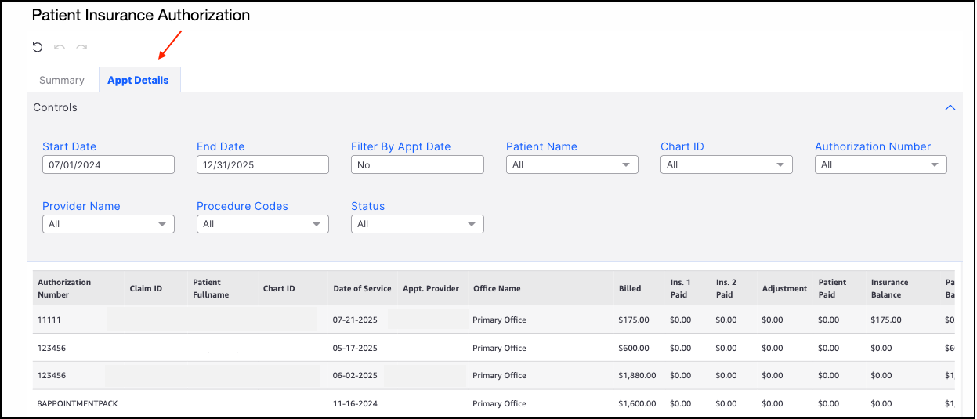Open the Patient Name dropdown
The image size is (977, 419).
[x=572, y=164]
